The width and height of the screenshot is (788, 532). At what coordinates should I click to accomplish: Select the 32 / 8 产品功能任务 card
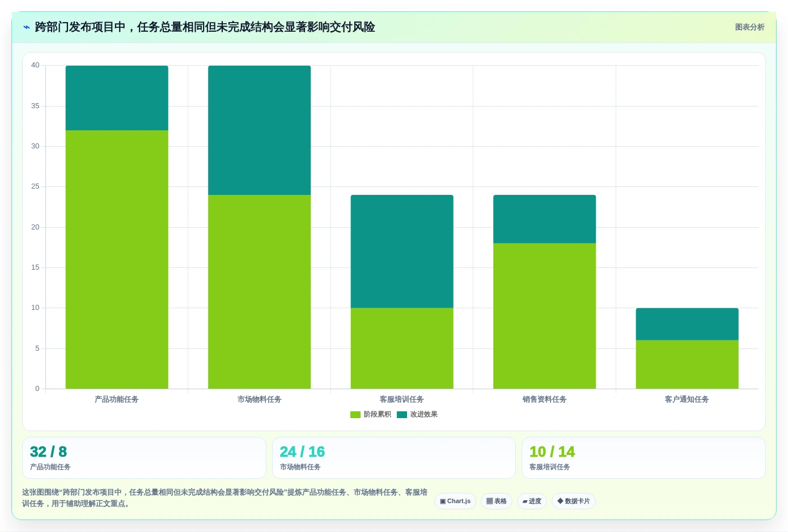pyautogui.click(x=144, y=458)
